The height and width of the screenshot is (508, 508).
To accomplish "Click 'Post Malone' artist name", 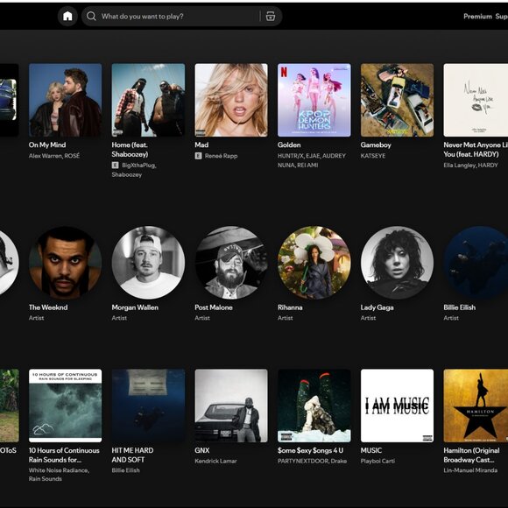I will click(x=214, y=307).
